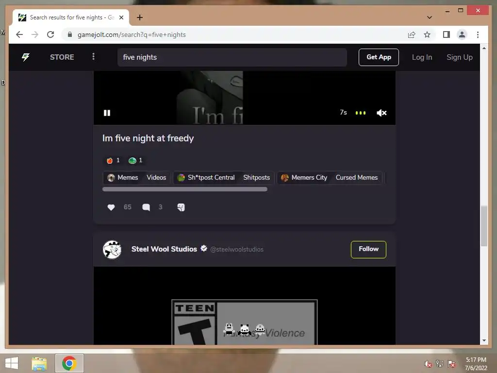Open the three-dot menu beside STORE
Viewport: 497px width, 373px height.
93,56
